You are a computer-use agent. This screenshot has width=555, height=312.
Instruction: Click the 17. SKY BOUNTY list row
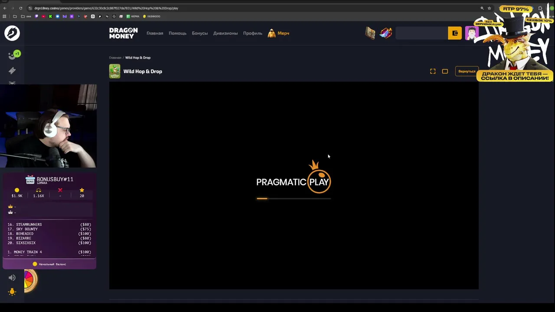pyautogui.click(x=49, y=229)
